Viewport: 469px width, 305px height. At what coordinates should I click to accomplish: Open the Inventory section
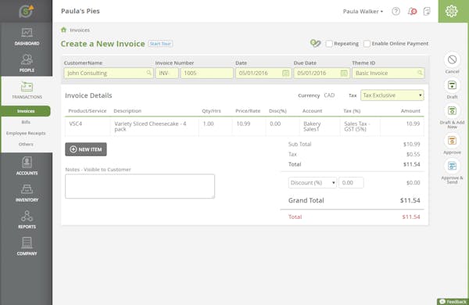click(27, 192)
